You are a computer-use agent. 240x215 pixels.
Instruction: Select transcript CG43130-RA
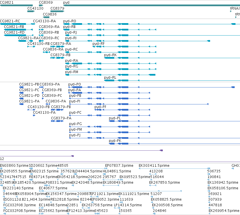44,21
